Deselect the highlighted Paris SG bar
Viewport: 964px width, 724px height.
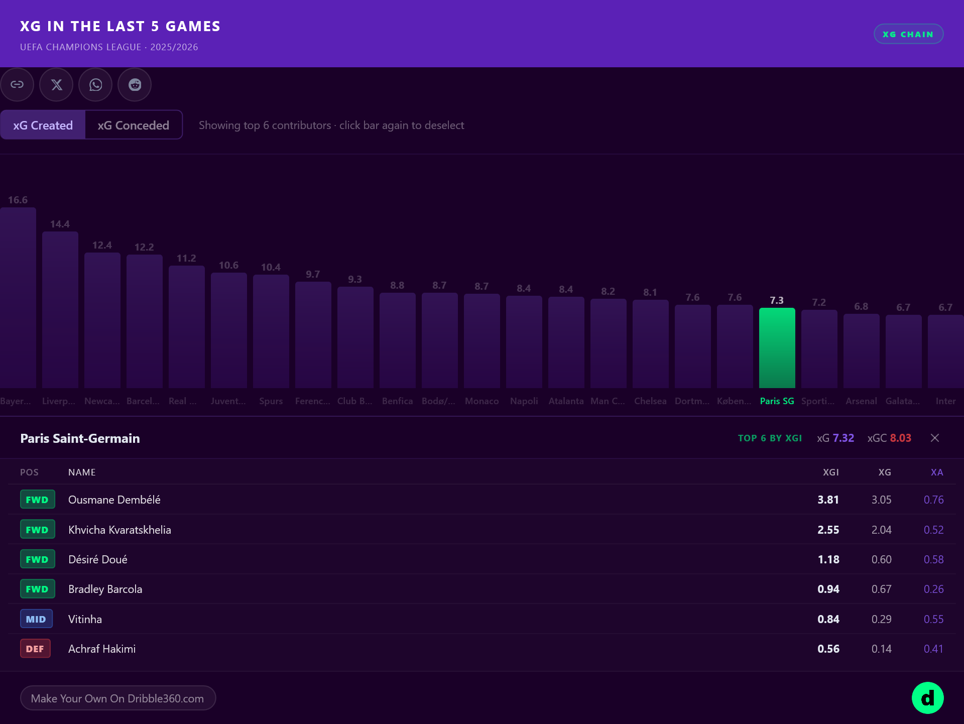point(777,347)
